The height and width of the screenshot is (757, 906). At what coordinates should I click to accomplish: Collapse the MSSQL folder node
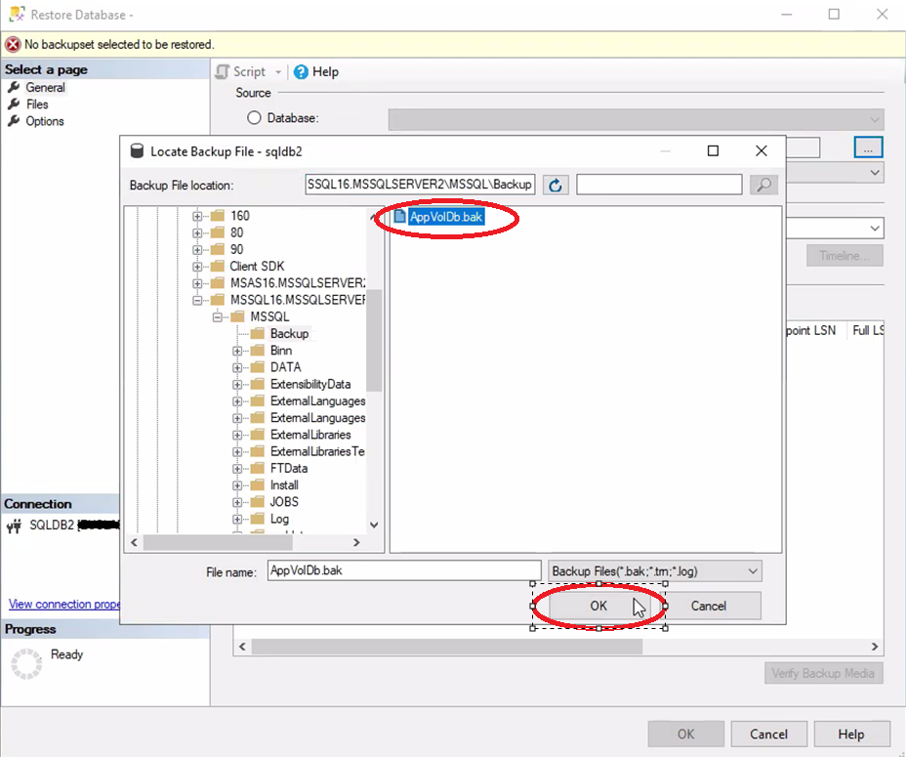(218, 316)
